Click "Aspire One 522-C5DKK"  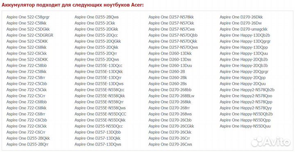tap(27, 41)
